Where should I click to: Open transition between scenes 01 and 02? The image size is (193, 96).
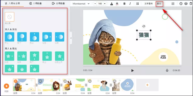(37, 85)
